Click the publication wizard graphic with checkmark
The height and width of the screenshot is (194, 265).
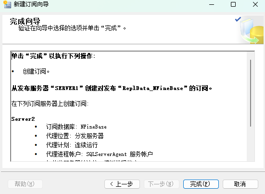tap(250, 30)
